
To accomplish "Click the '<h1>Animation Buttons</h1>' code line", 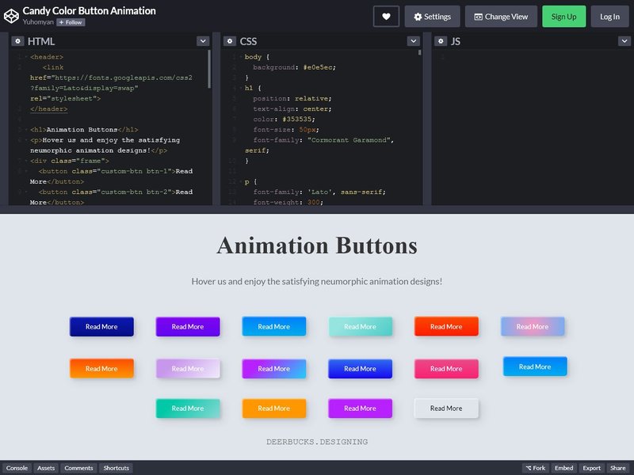I will (84, 130).
